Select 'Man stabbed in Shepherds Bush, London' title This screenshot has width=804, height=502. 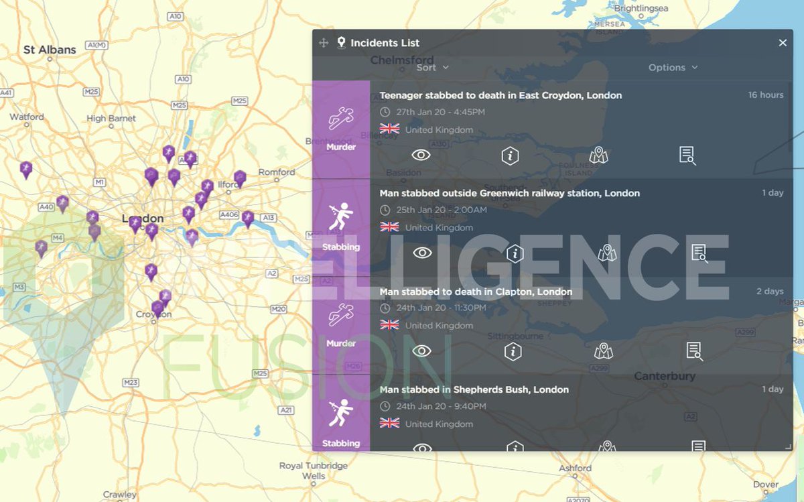474,389
